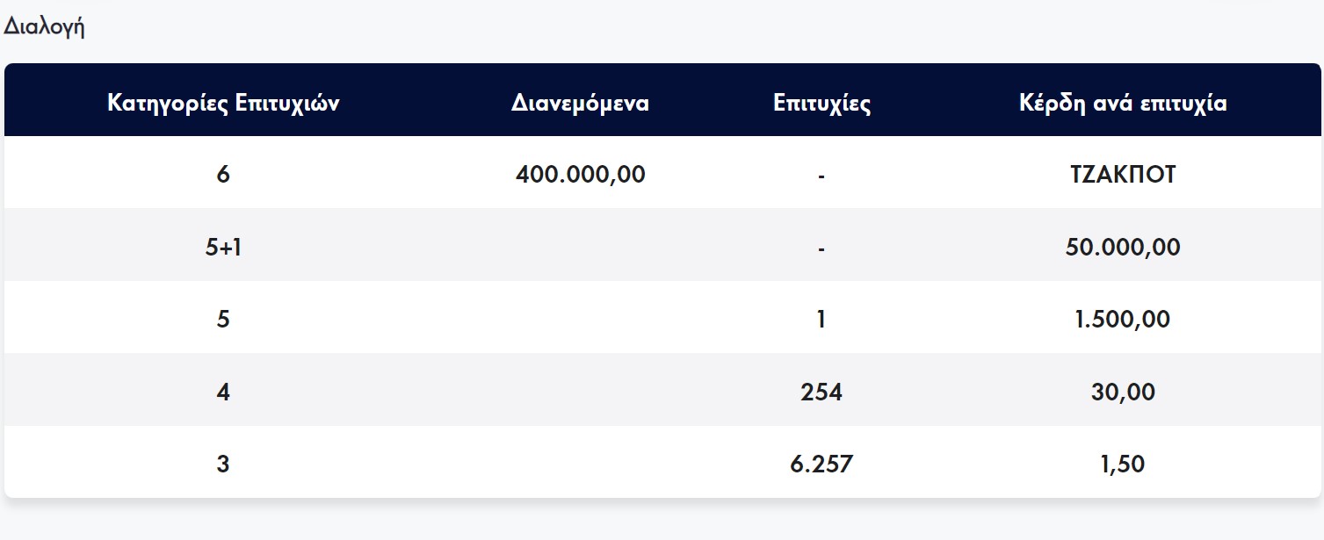
Task: Click the dash in the 5+1 row
Action: pos(821,248)
